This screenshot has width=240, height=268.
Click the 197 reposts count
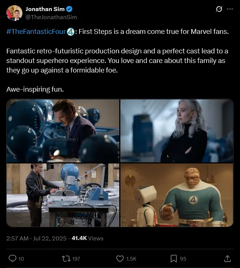pyautogui.click(x=76, y=259)
